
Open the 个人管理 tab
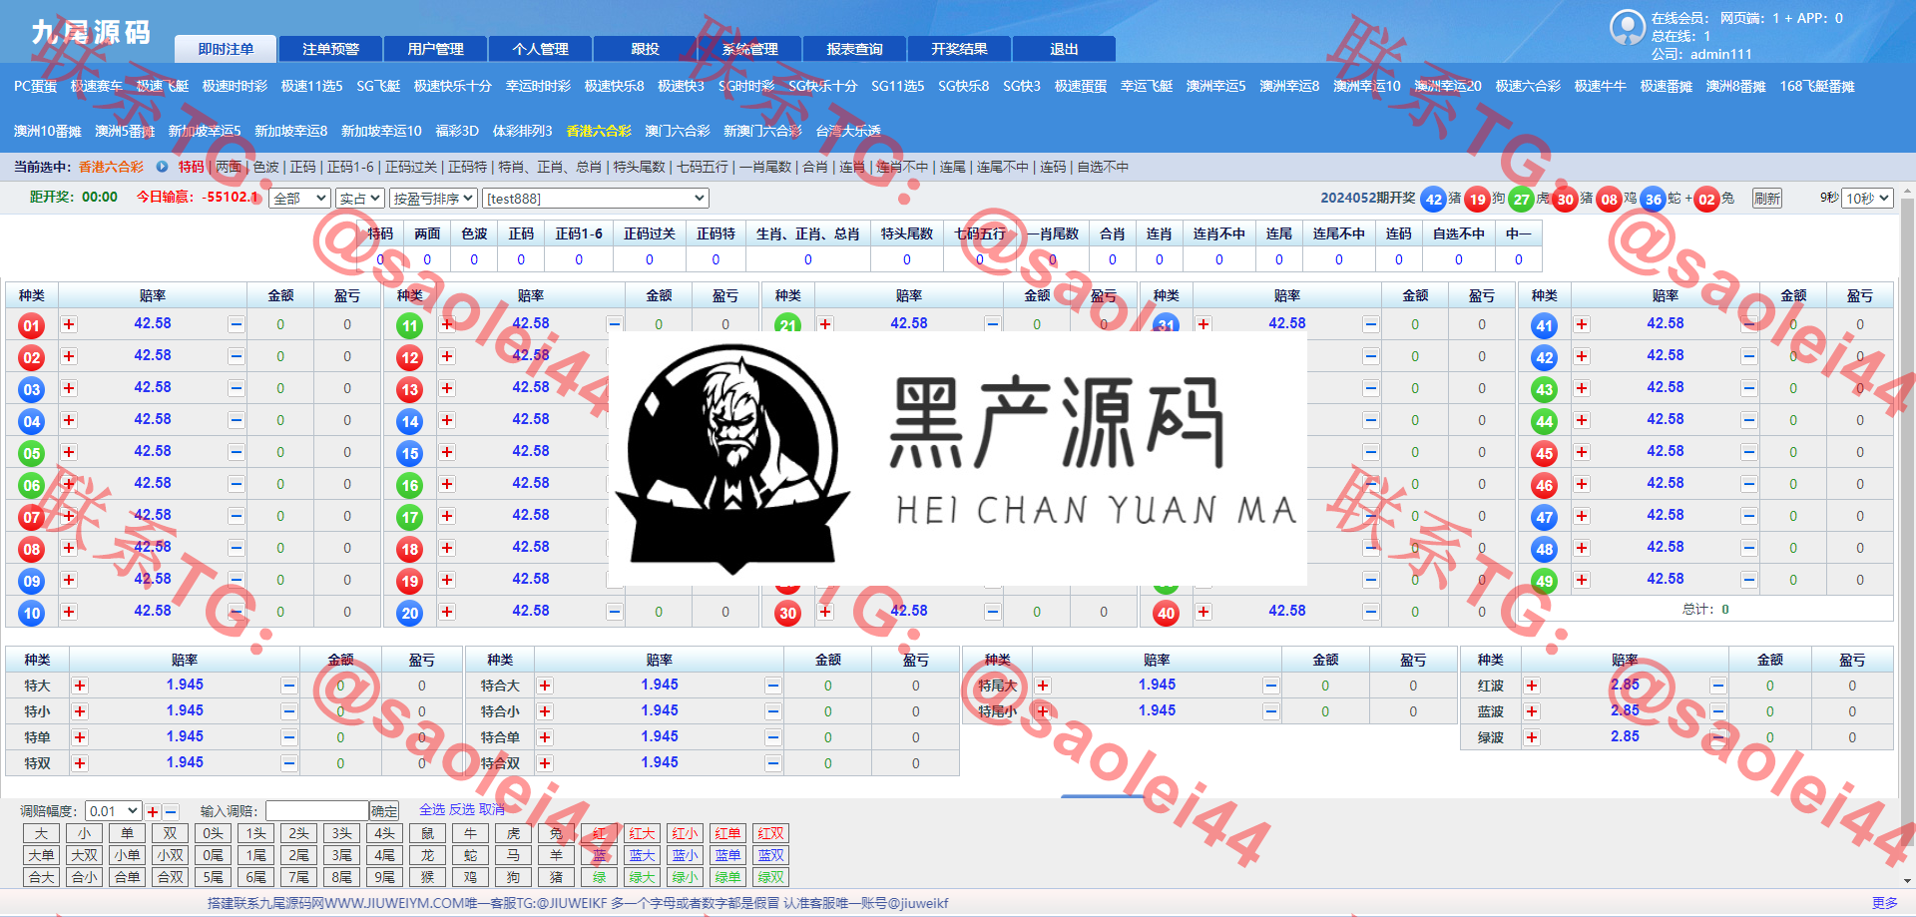(x=540, y=49)
